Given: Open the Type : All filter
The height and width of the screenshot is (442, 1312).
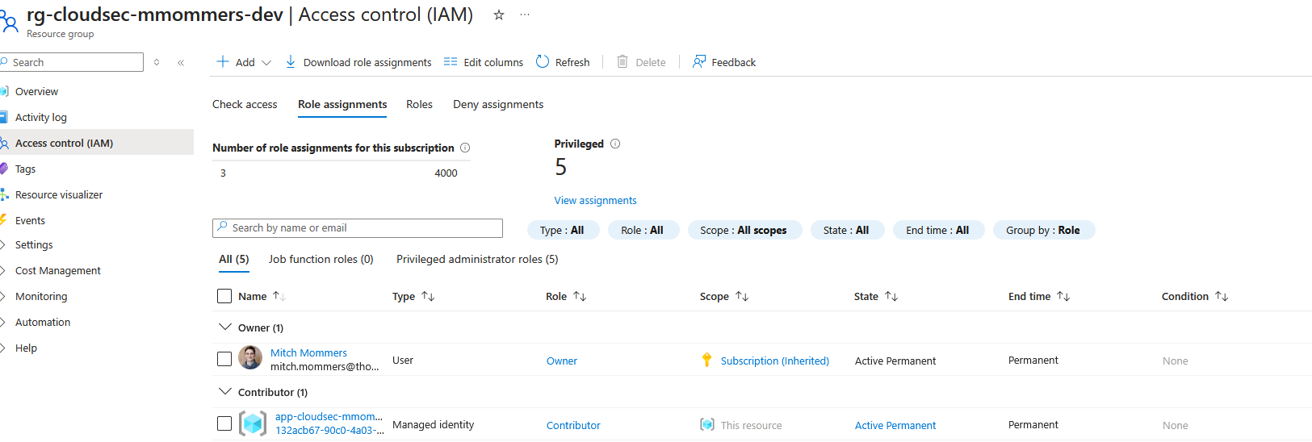Looking at the screenshot, I should pos(563,230).
